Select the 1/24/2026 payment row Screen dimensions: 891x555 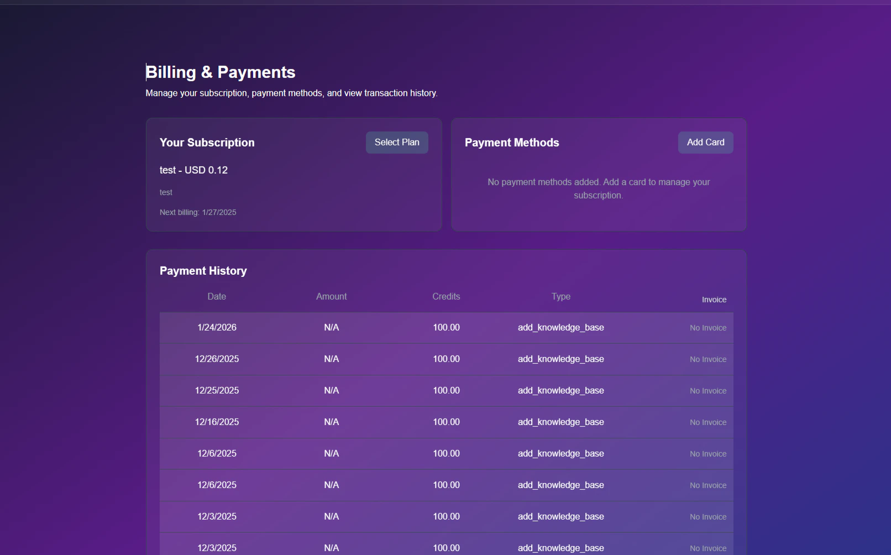pyautogui.click(x=387, y=327)
